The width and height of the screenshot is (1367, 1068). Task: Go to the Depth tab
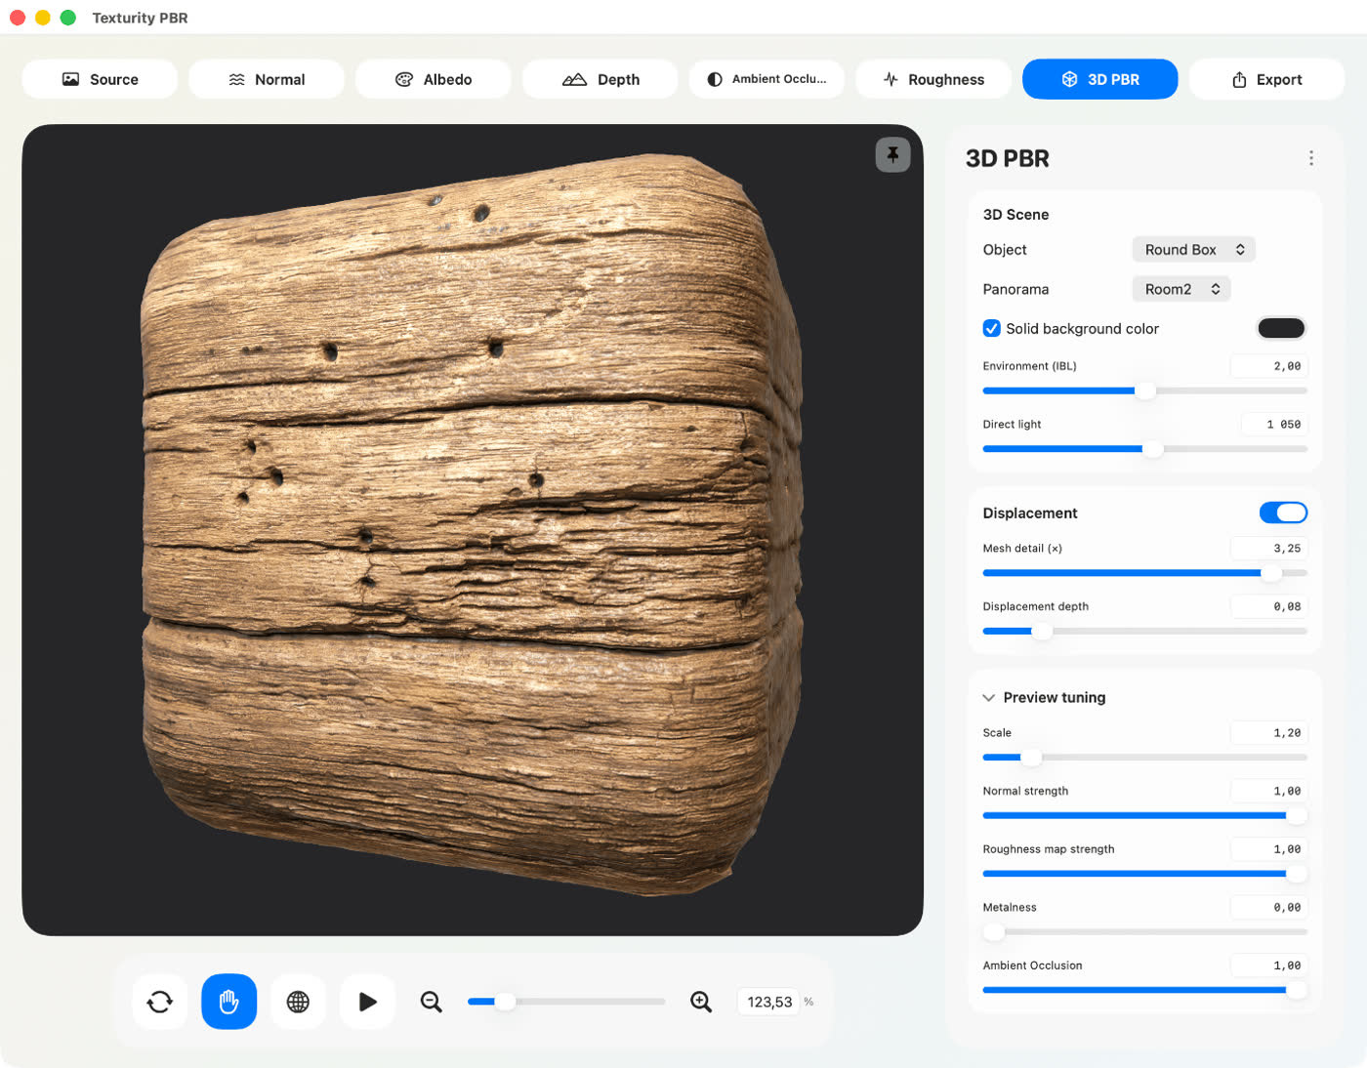[601, 79]
